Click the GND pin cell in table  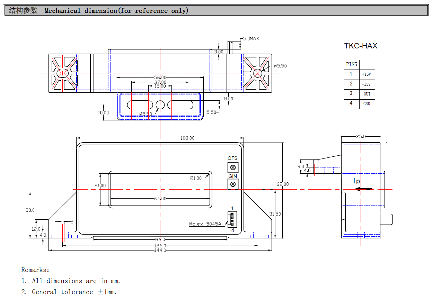coord(366,104)
